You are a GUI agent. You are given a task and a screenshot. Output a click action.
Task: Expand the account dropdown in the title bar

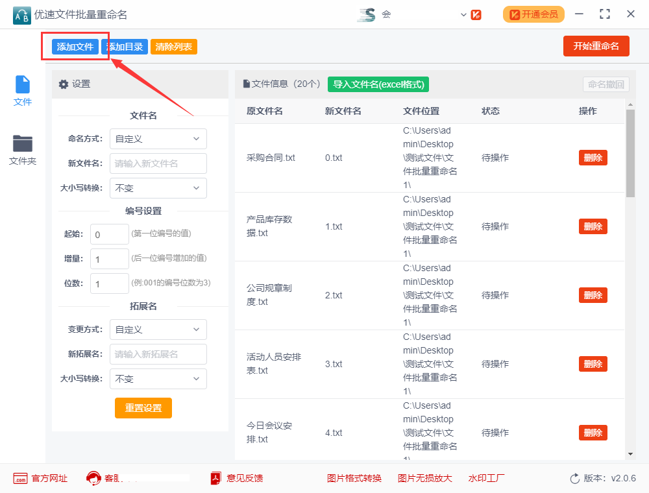coord(463,14)
